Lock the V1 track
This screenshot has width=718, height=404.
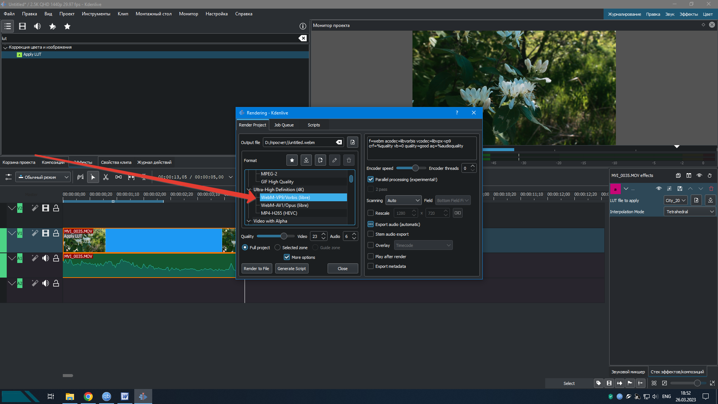pyautogui.click(x=56, y=233)
